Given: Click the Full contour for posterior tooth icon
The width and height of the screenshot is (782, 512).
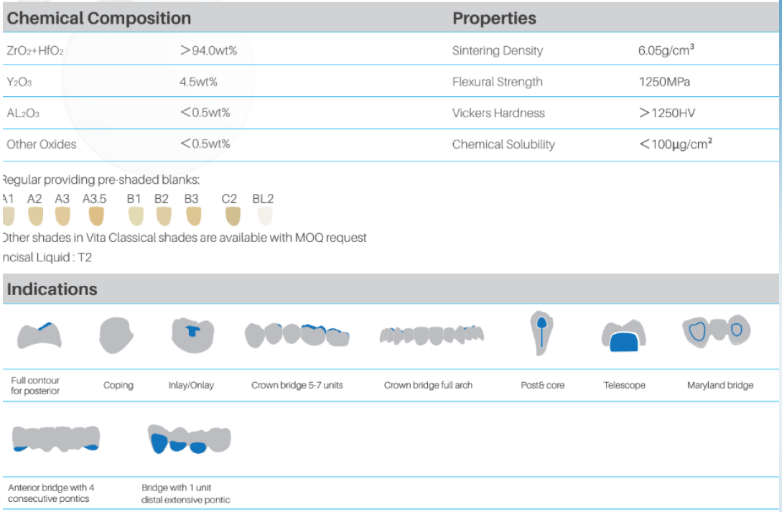Looking at the screenshot, I should (39, 335).
